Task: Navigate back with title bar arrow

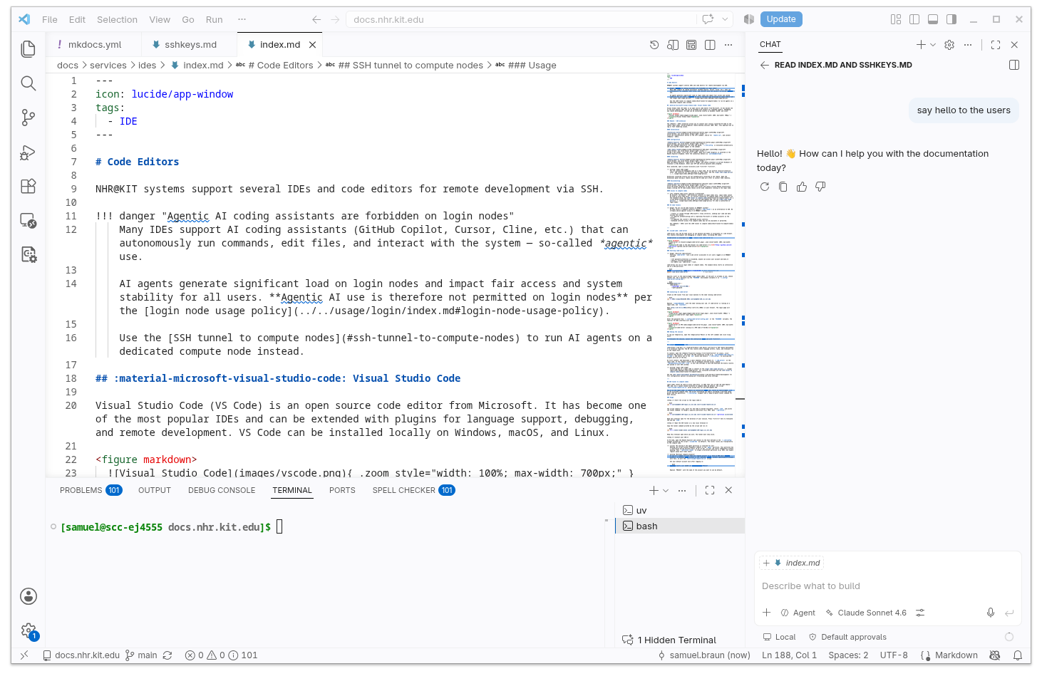Action: click(x=316, y=19)
